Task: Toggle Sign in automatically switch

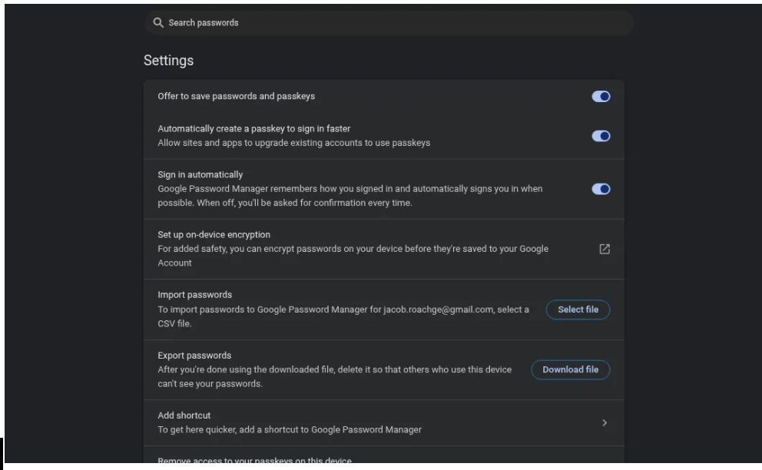Action: point(601,189)
